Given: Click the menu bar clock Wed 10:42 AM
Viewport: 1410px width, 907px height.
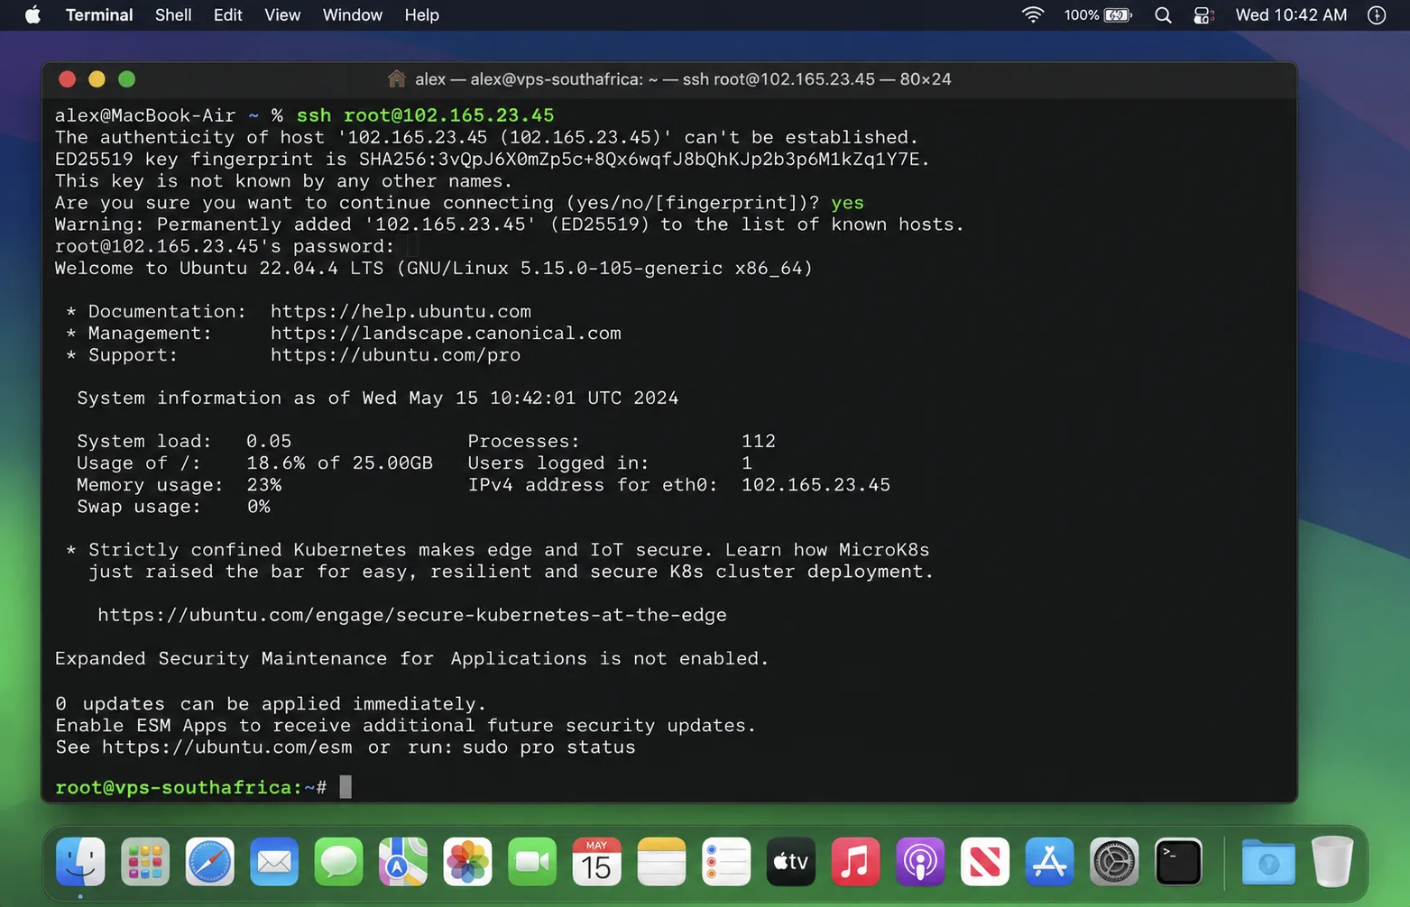Looking at the screenshot, I should (x=1291, y=15).
